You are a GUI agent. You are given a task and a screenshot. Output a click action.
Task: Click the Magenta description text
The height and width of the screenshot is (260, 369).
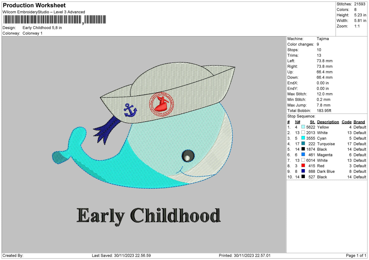(325, 155)
